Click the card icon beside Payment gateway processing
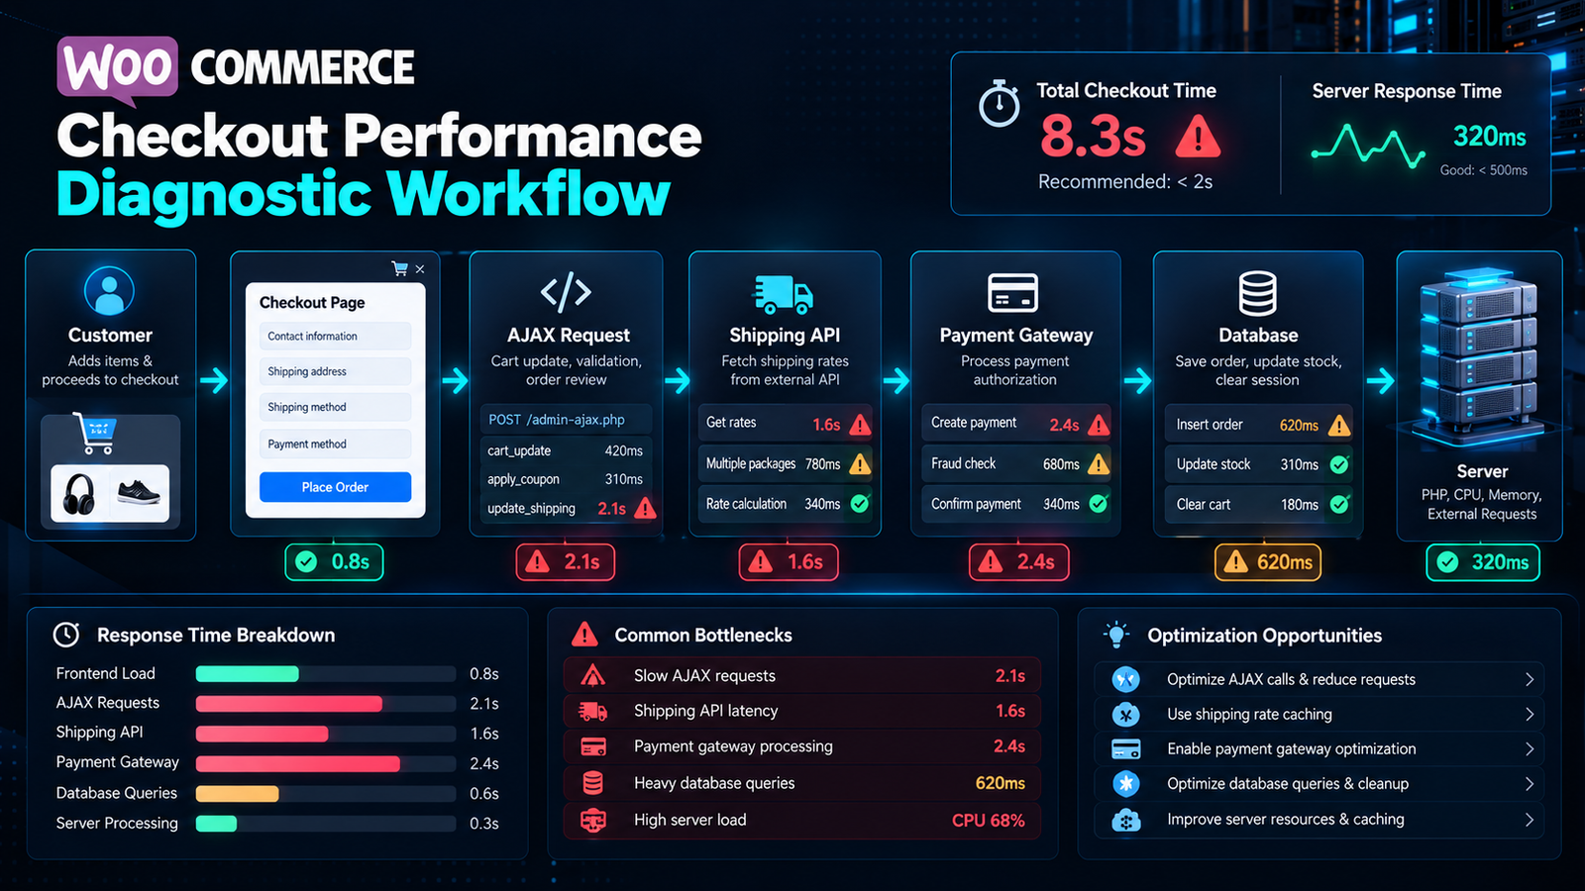This screenshot has height=891, width=1585. [x=592, y=746]
